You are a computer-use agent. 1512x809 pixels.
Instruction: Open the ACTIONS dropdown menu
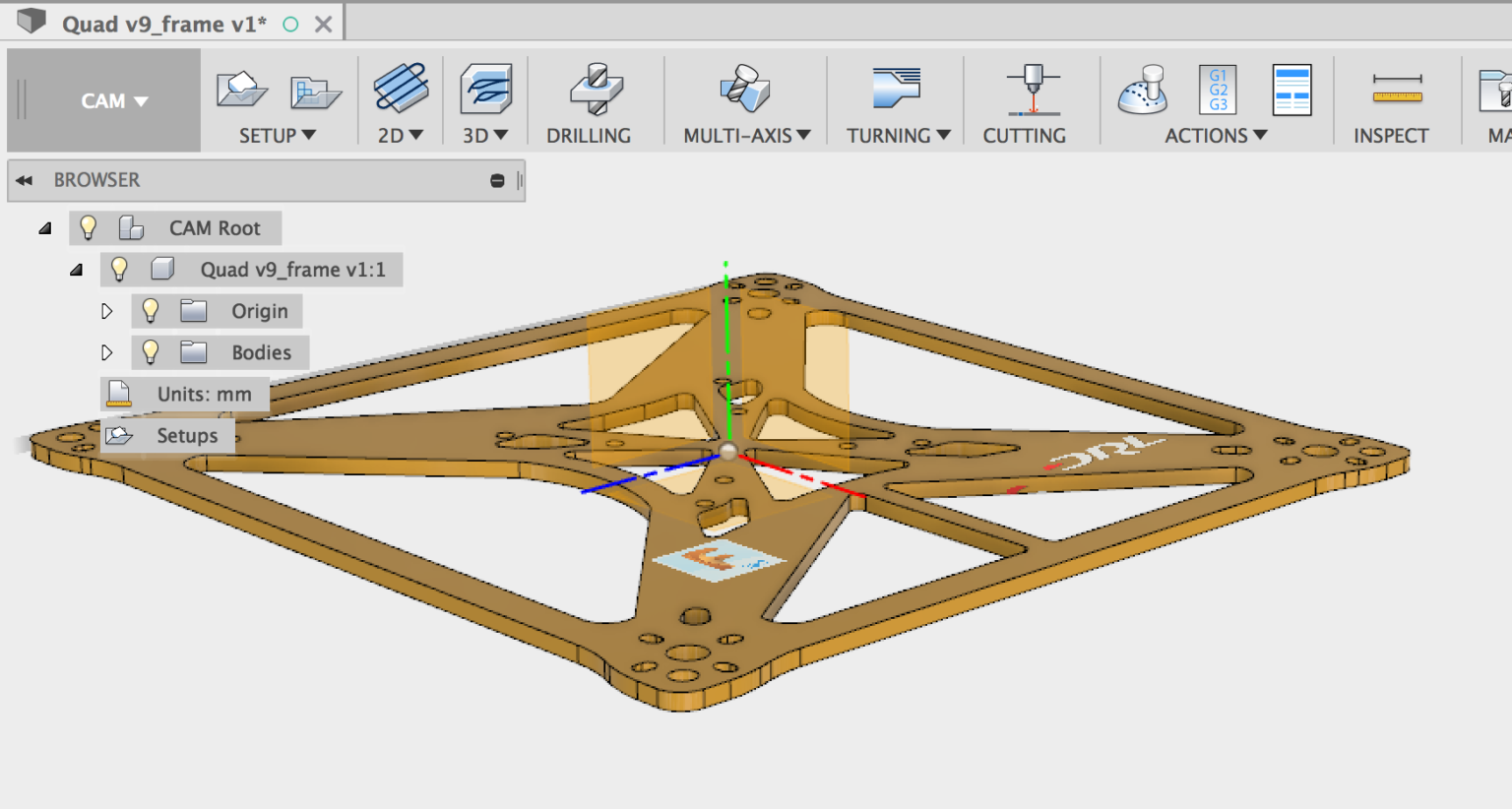pos(1216,136)
